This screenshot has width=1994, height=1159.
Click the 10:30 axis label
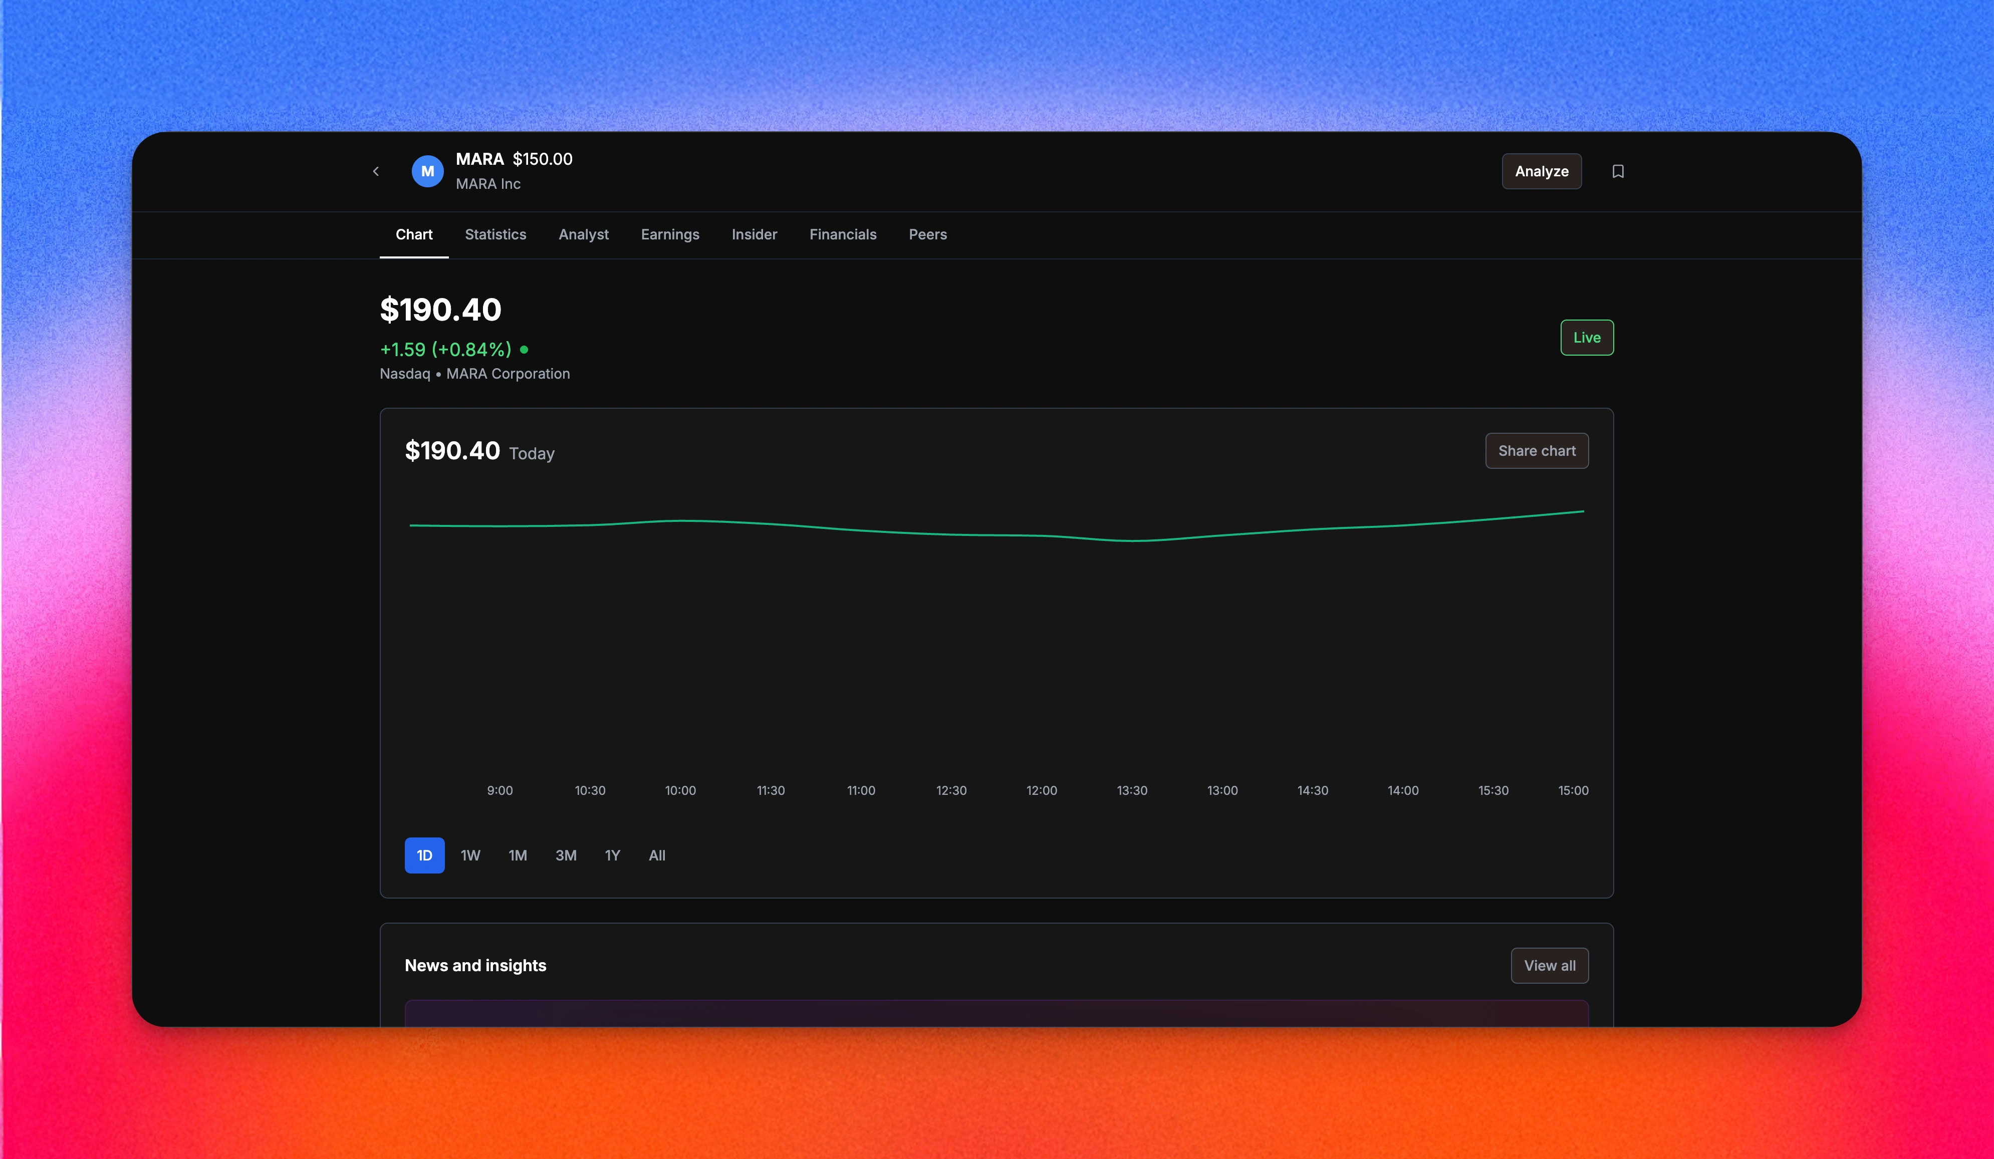[x=590, y=790]
